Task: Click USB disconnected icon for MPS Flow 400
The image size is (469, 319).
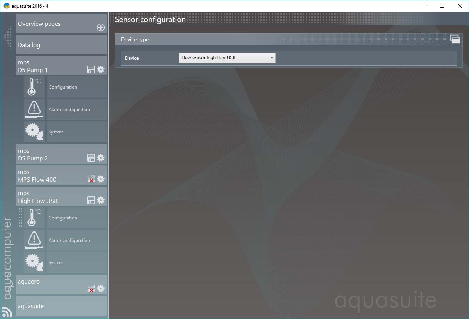Action: pos(91,179)
